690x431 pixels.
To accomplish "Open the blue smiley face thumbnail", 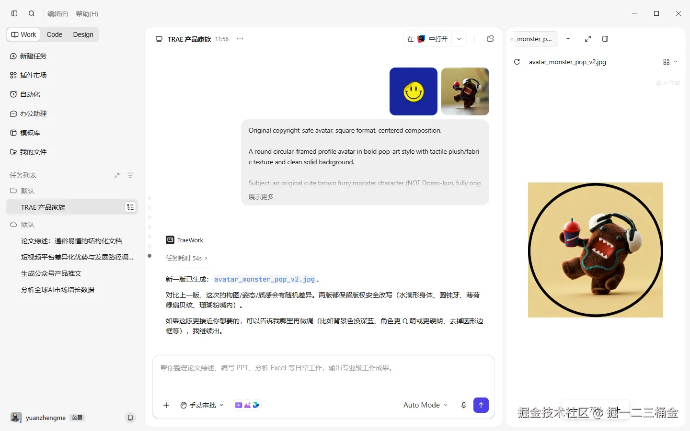I will pos(414,91).
